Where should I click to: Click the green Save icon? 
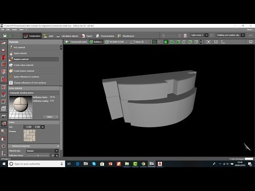[5, 36]
